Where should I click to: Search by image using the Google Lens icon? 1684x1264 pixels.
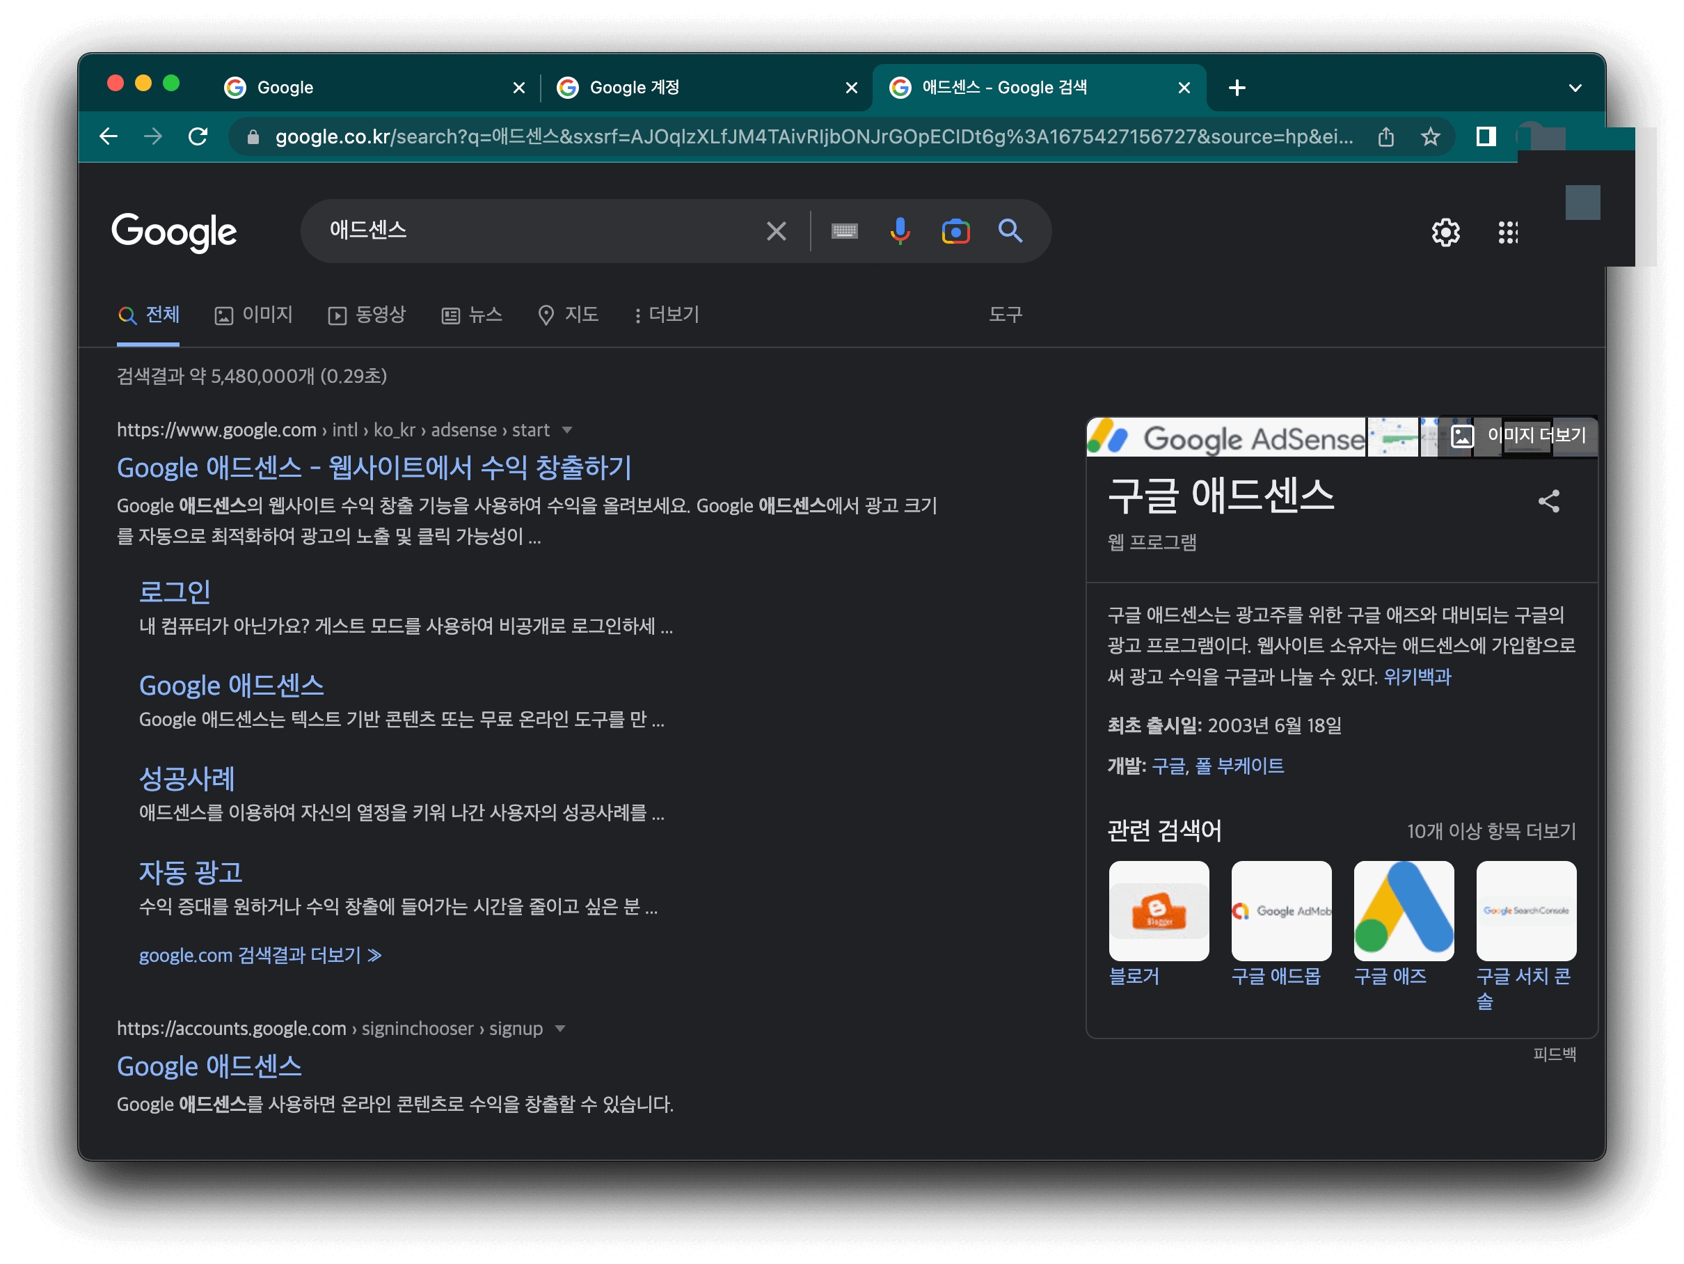(x=955, y=230)
